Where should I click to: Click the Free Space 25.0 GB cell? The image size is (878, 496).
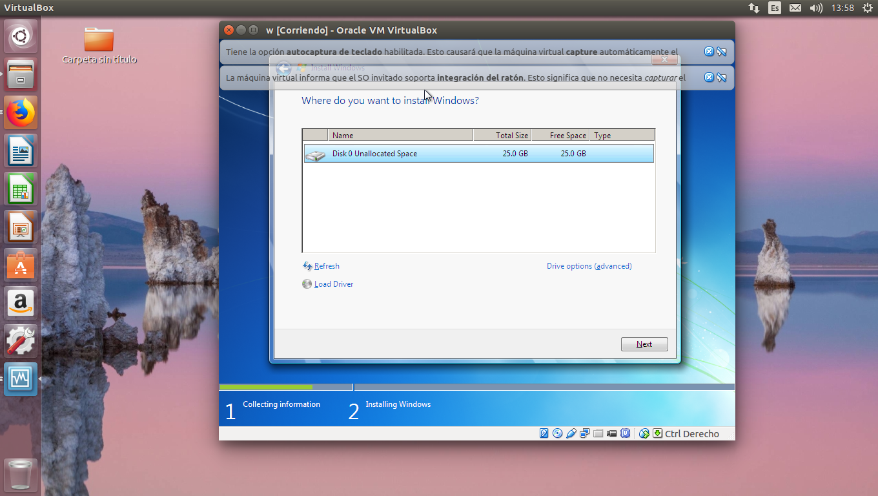click(573, 154)
